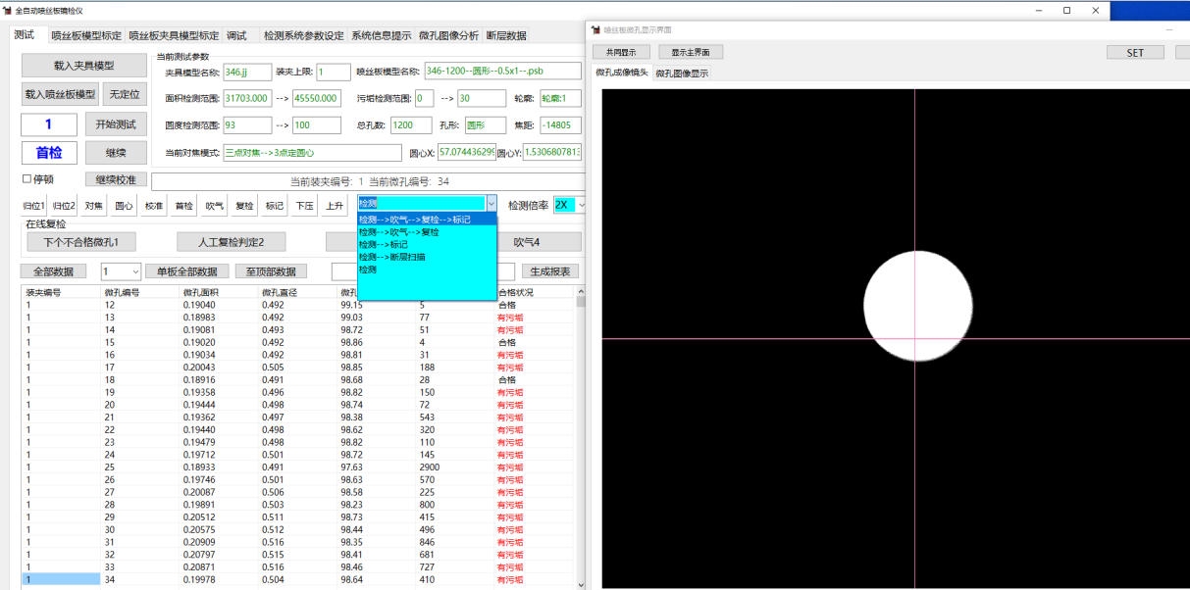Viewport: 1190px width, 590px height.
Task: Click the 下压 toolbar button
Action: (304, 206)
